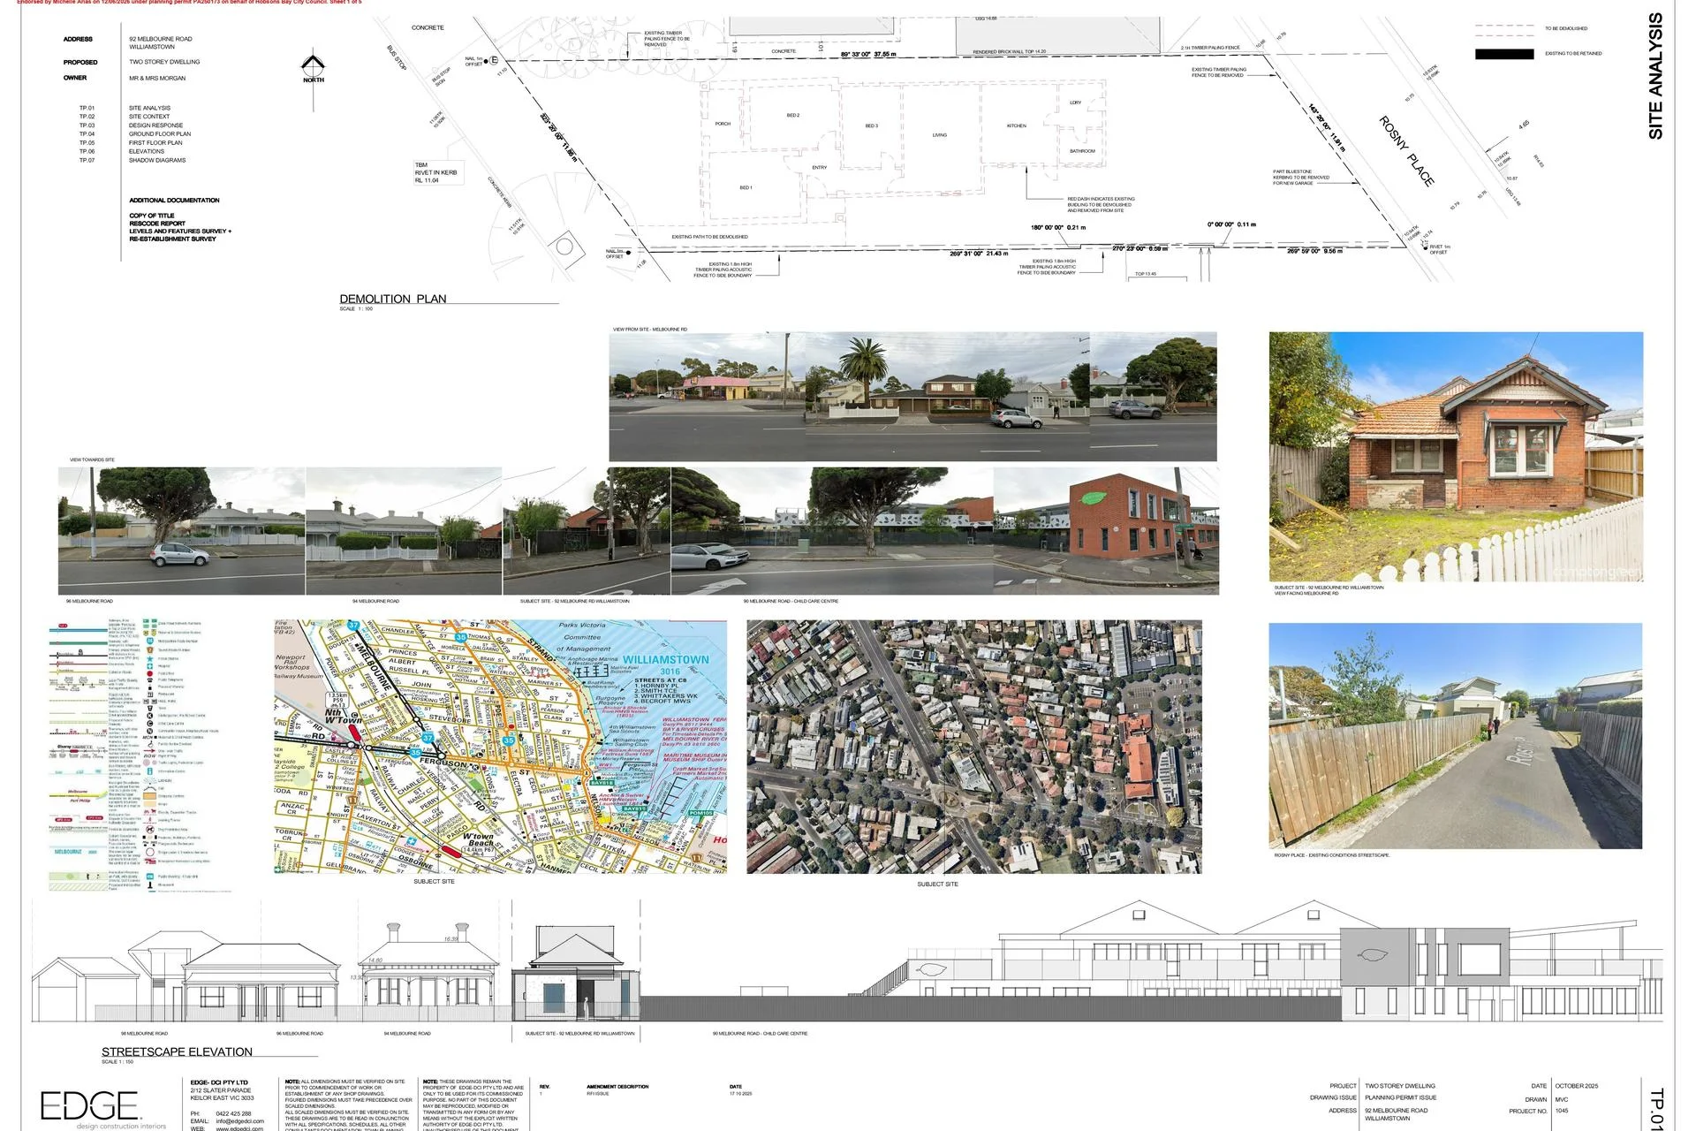Select 'SHADOW DIAGRAMS' in the drawing list
Image resolution: width=1696 pixels, height=1131 pixels.
pos(157,160)
